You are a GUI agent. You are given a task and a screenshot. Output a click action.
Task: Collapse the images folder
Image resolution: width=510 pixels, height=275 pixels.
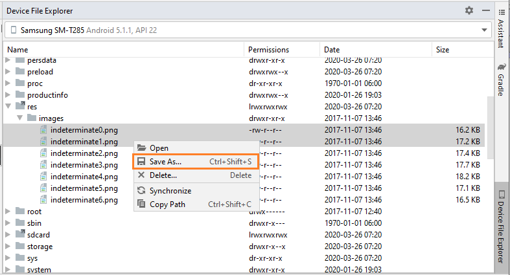click(x=20, y=118)
